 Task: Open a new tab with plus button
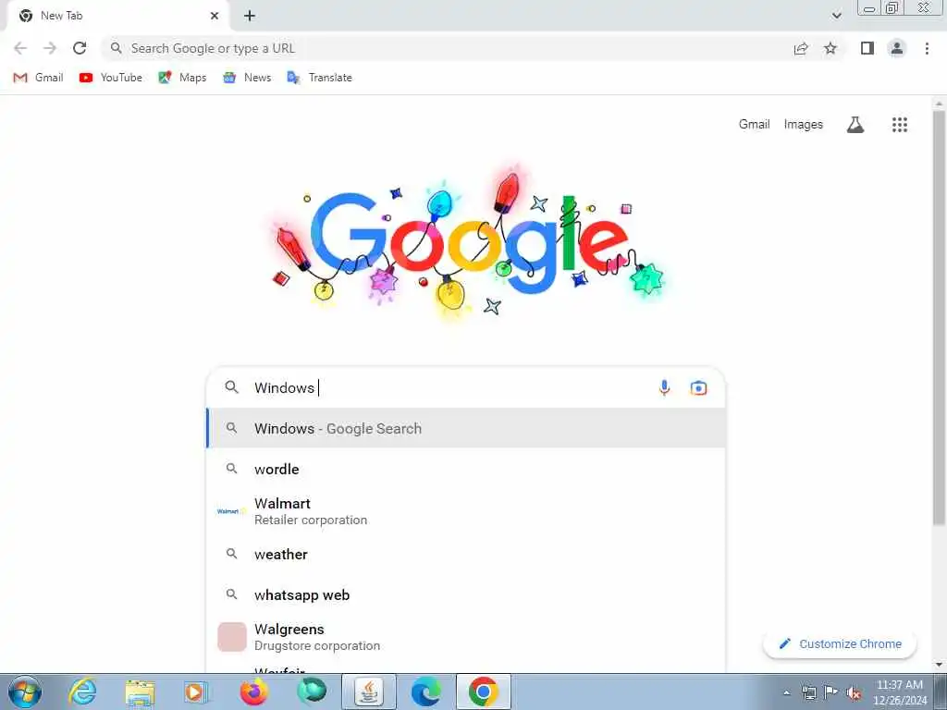pyautogui.click(x=250, y=16)
